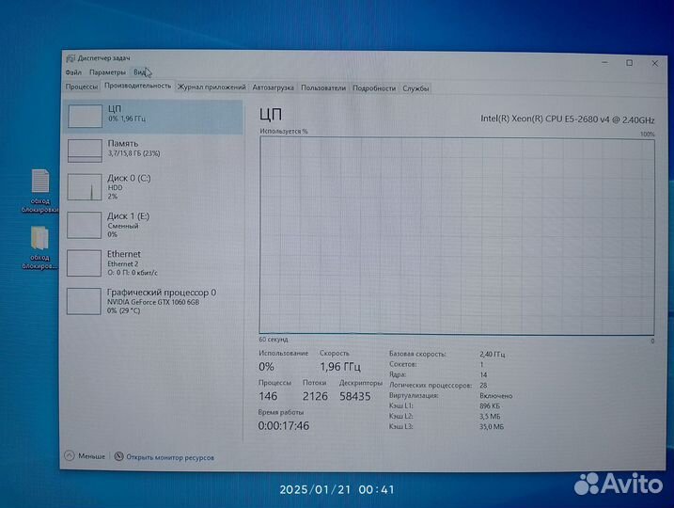Viewport: 674px width, 508px height.
Task: Click the Task Manager title bar icon
Action: point(71,58)
